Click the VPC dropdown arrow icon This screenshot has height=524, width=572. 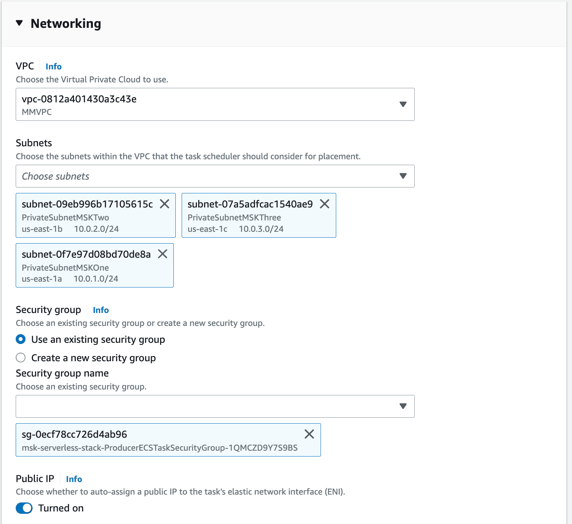(x=403, y=104)
